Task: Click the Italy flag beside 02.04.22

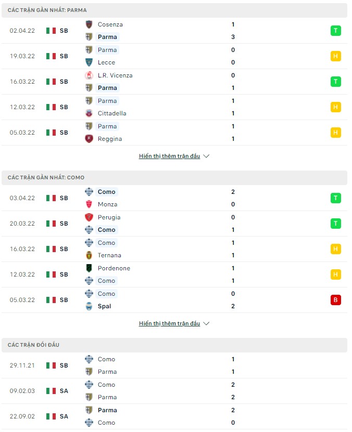Action: pyautogui.click(x=49, y=31)
